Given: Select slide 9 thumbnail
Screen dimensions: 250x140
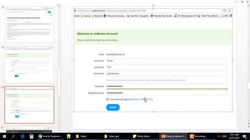Looking at the screenshot, I should tap(29, 65).
